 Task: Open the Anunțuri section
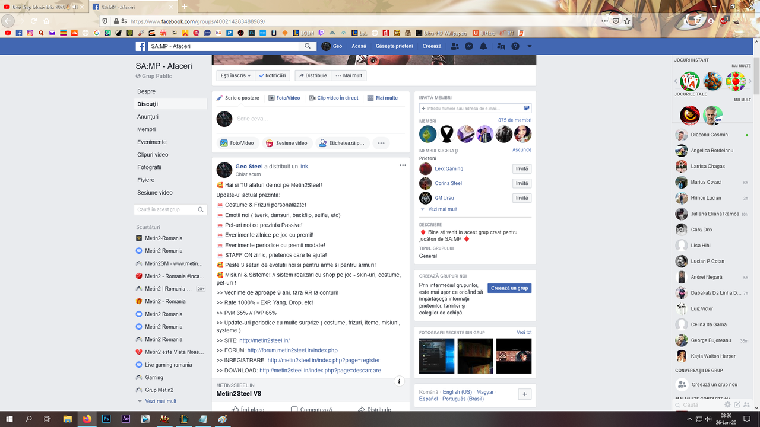pos(148,117)
